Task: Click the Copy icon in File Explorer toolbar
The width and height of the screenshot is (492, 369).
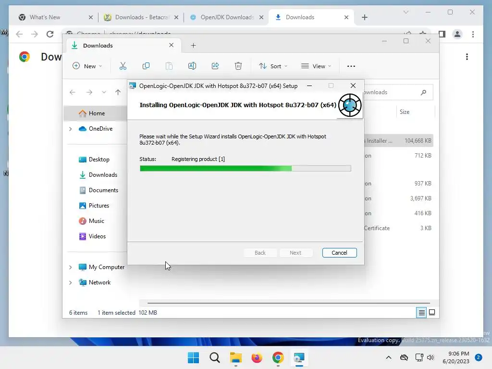Action: 146,66
